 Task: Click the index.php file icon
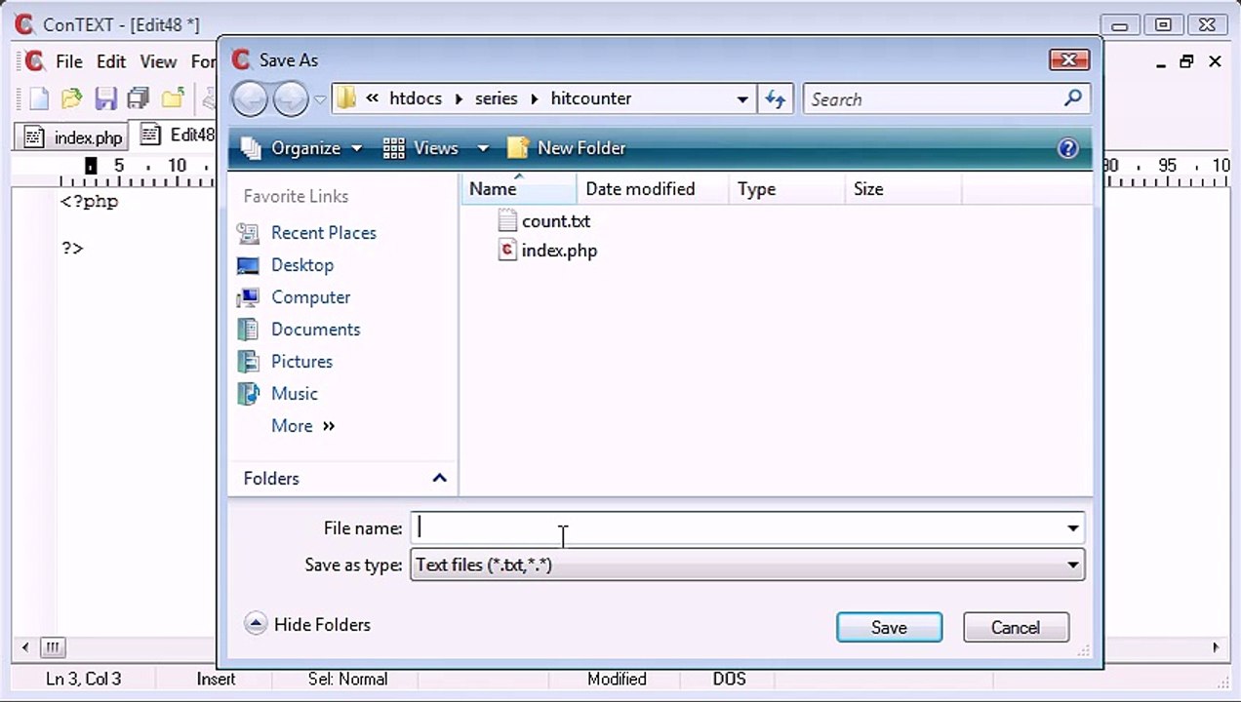coord(507,251)
